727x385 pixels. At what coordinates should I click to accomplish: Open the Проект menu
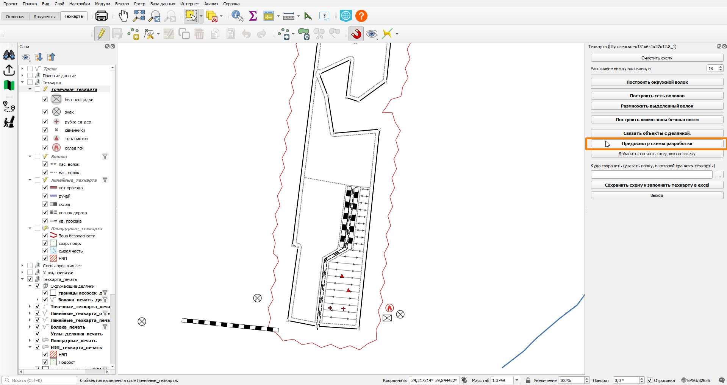[10, 4]
